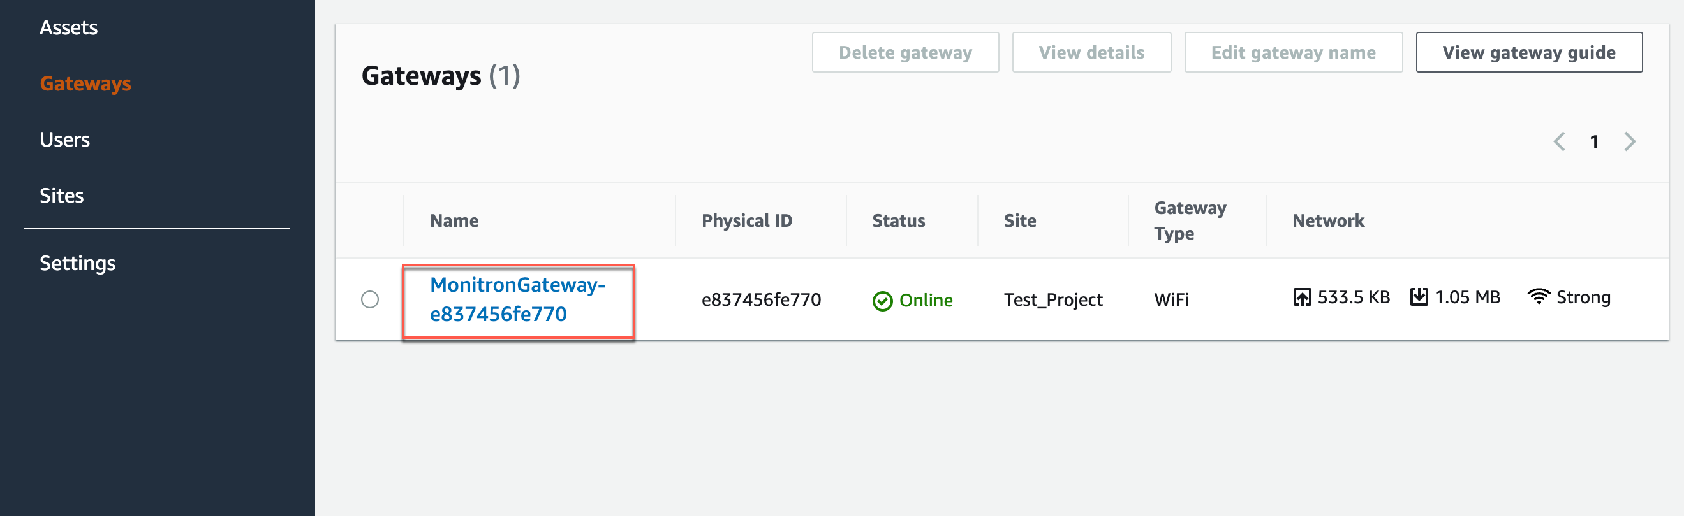Click the right pagination chevron
Screen dimensions: 1684x516
coord(1629,141)
